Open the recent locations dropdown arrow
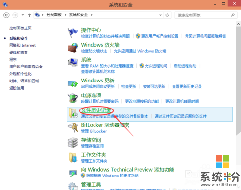Image resolution: width=241 pixels, height=190 pixels. click(x=23, y=15)
